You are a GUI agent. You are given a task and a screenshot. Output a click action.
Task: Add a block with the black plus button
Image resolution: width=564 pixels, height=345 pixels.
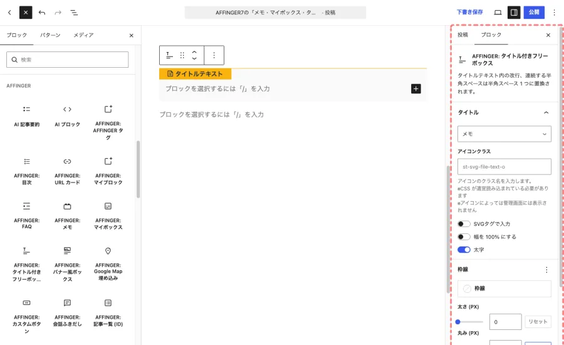[416, 88]
